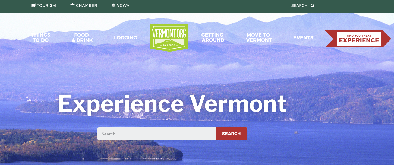
Task: Click the building icon beside Chamber
Action: click(73, 5)
